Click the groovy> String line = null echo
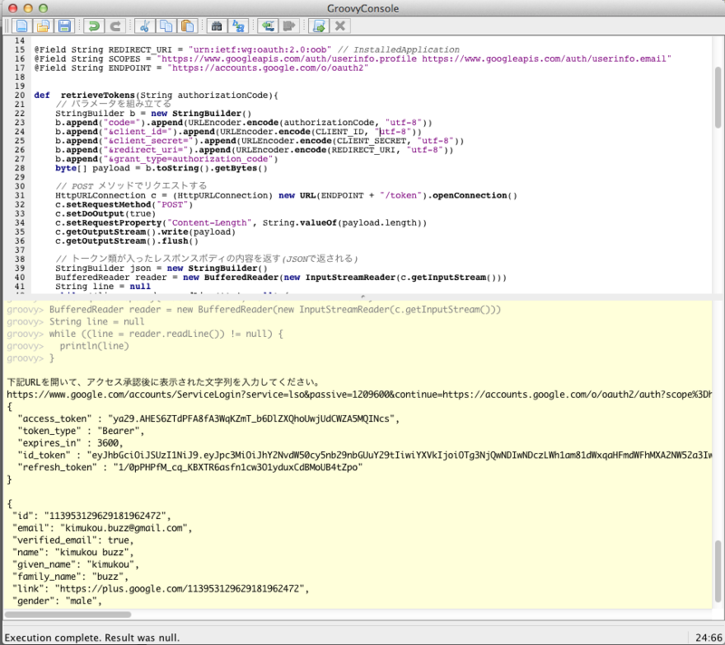This screenshot has width=725, height=645. coord(75,322)
